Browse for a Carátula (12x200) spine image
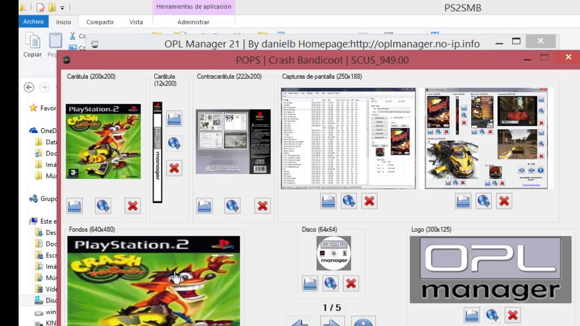 [174, 119]
